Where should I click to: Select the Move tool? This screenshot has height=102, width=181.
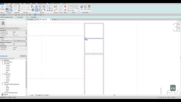[33, 10]
